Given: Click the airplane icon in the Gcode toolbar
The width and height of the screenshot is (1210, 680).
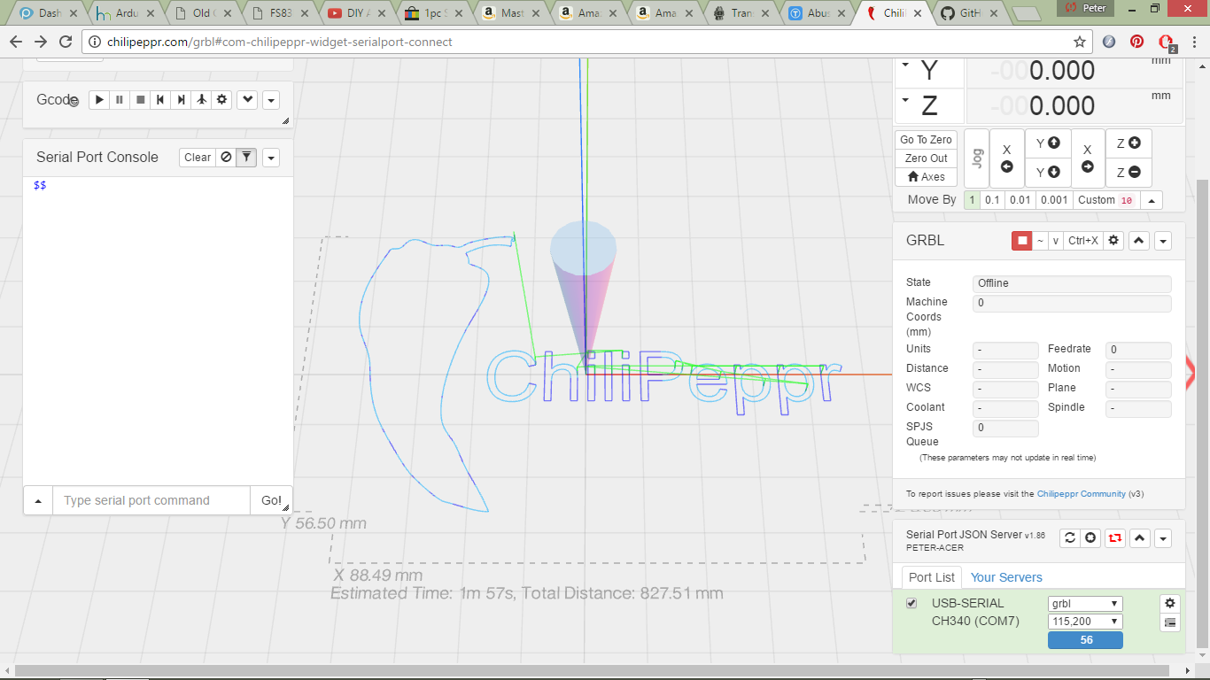Looking at the screenshot, I should click(202, 100).
